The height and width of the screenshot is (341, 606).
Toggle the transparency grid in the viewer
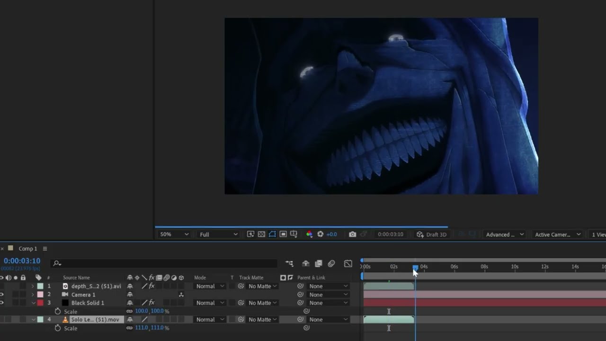pyautogui.click(x=261, y=234)
